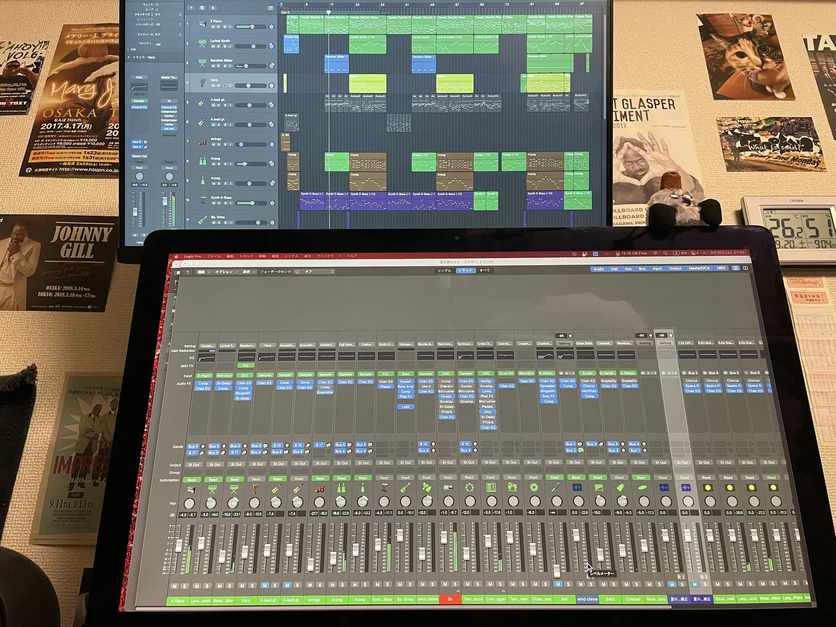Mute the E Piano channel strip
Viewport: 836px width, 627px height.
point(174,586)
